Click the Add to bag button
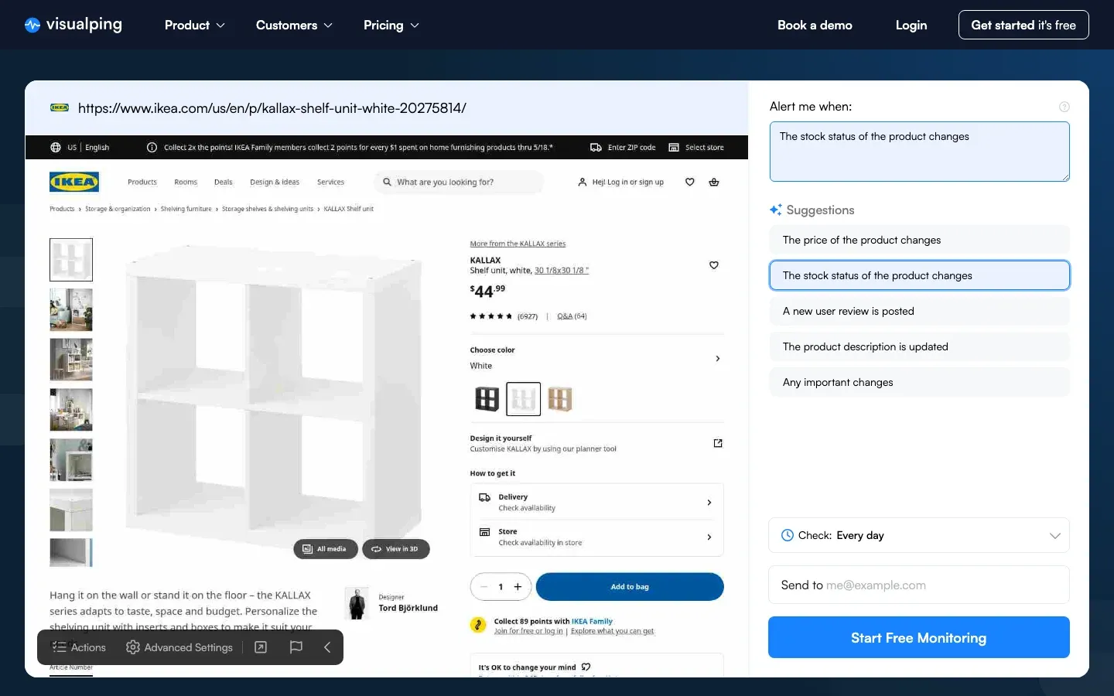Image resolution: width=1114 pixels, height=696 pixels. pos(630,587)
